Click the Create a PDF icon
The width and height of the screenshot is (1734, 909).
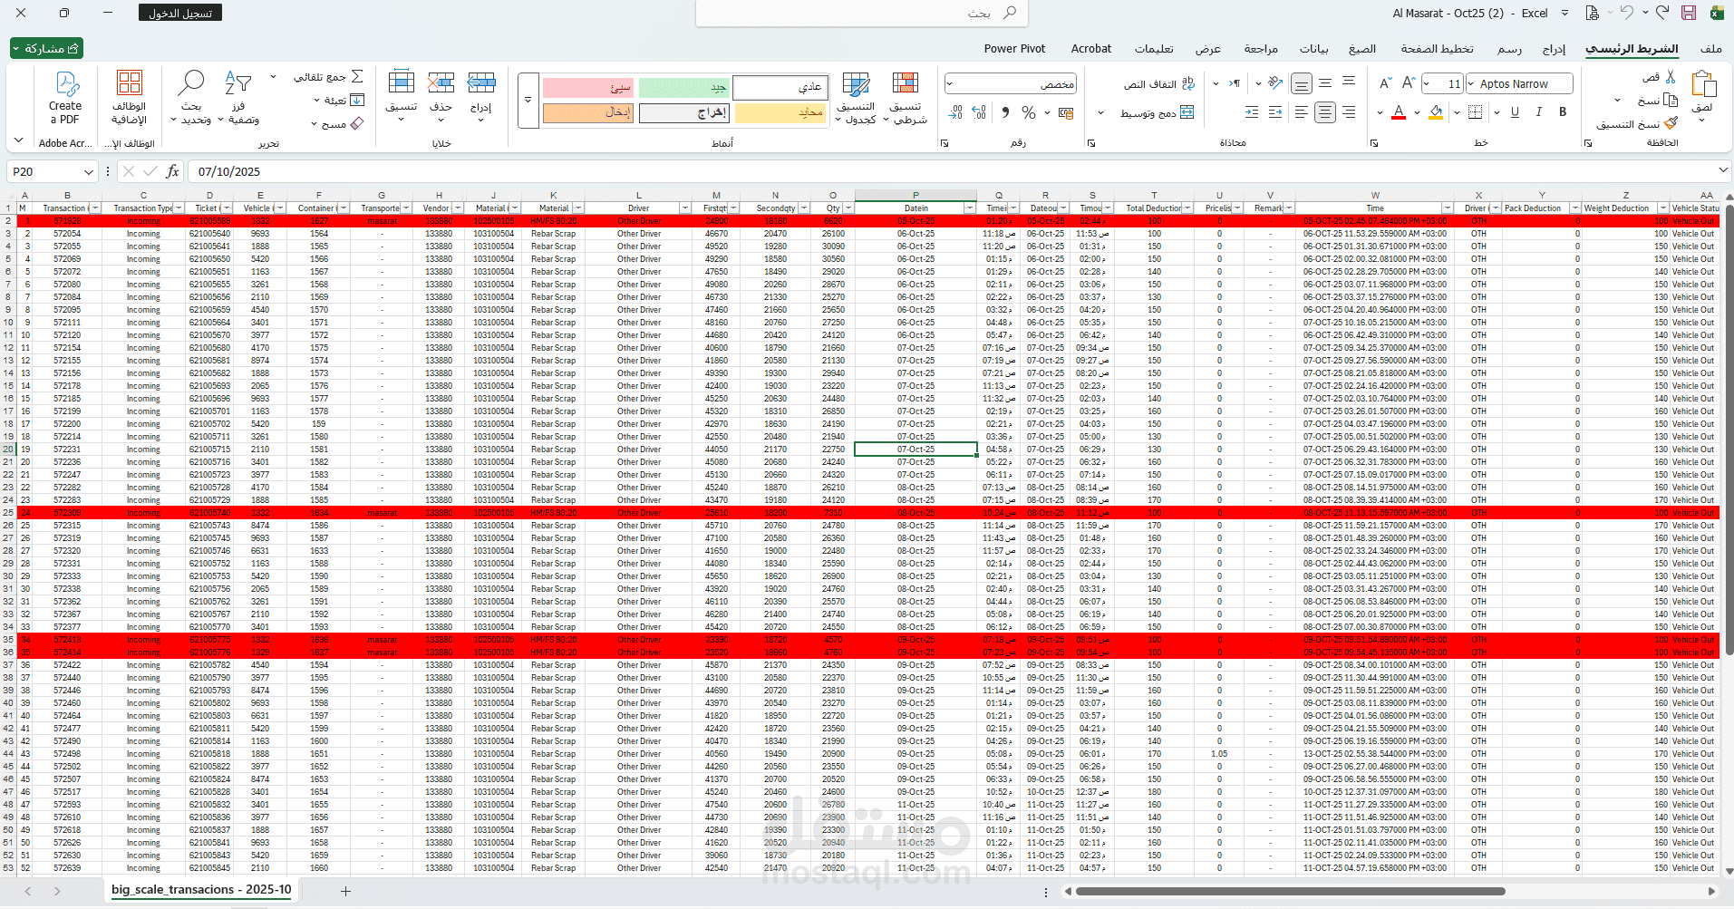tap(66, 84)
